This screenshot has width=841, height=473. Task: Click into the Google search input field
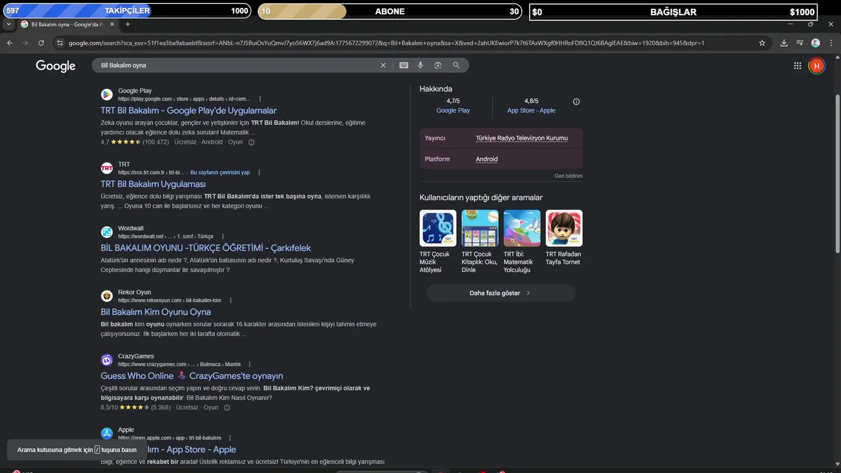click(237, 65)
